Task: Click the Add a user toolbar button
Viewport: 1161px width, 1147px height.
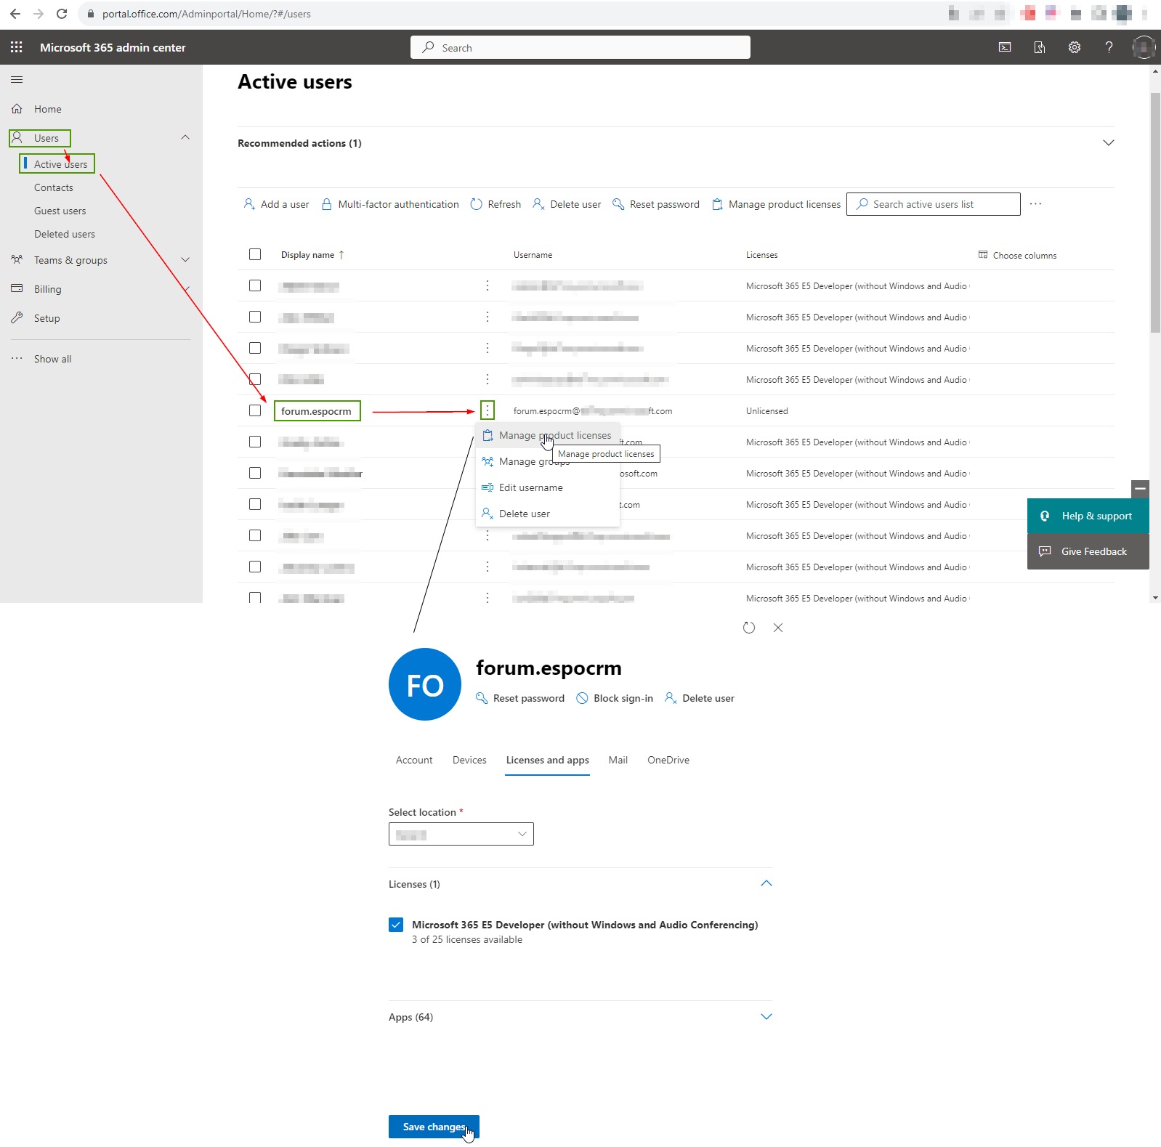Action: 276,204
